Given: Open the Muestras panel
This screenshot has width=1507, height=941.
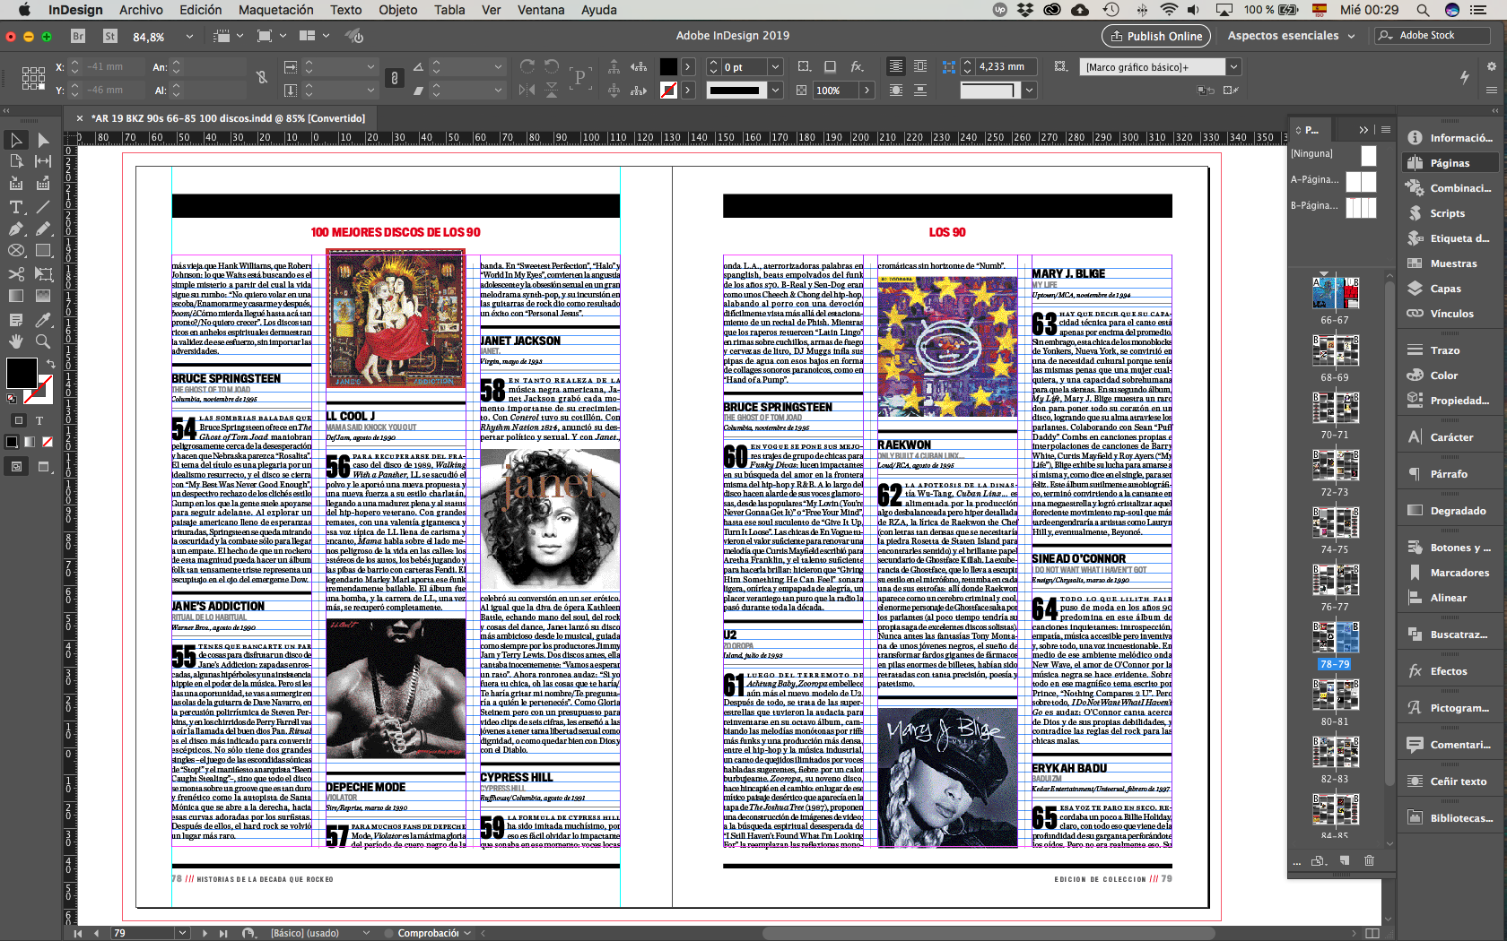Looking at the screenshot, I should (x=1450, y=263).
